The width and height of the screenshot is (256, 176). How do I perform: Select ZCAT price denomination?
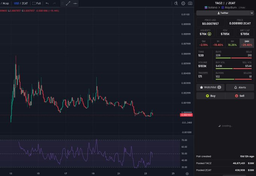(x=25, y=3)
